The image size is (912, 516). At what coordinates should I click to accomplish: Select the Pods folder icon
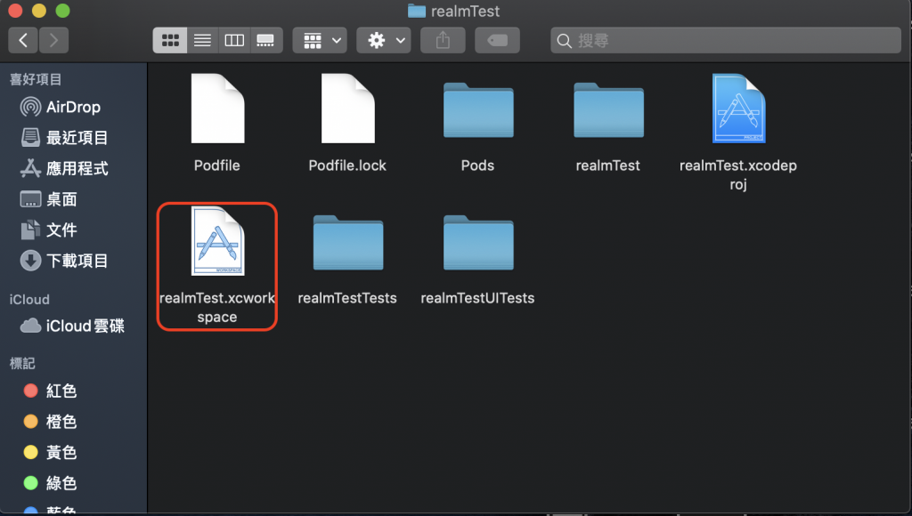click(x=478, y=109)
